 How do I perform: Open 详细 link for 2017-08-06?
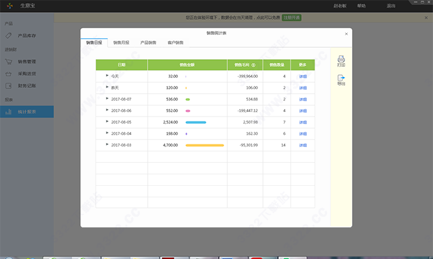pos(303,111)
